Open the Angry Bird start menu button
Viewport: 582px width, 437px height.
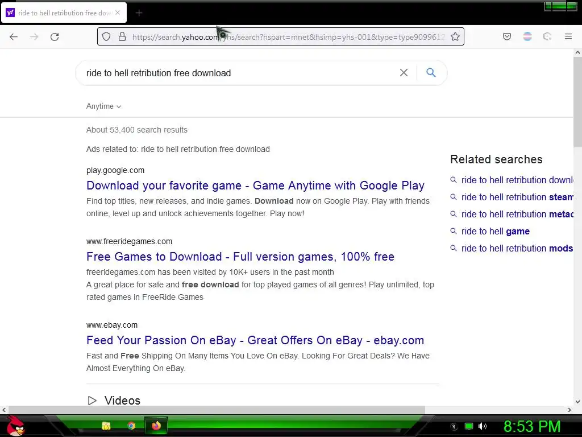click(x=15, y=426)
